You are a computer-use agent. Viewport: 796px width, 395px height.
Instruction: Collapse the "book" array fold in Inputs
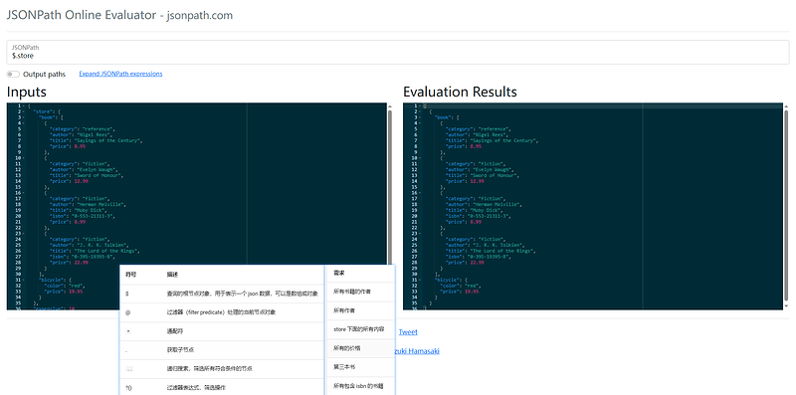[23, 117]
